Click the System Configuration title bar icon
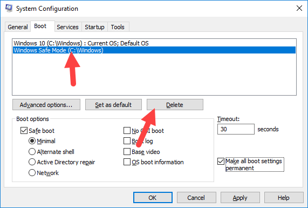 (9, 8)
